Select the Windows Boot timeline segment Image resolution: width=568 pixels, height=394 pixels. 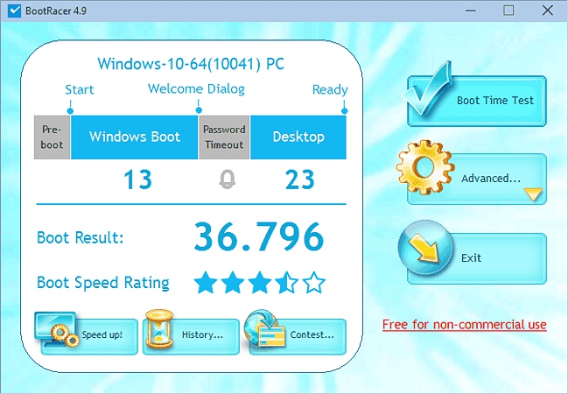click(x=135, y=137)
